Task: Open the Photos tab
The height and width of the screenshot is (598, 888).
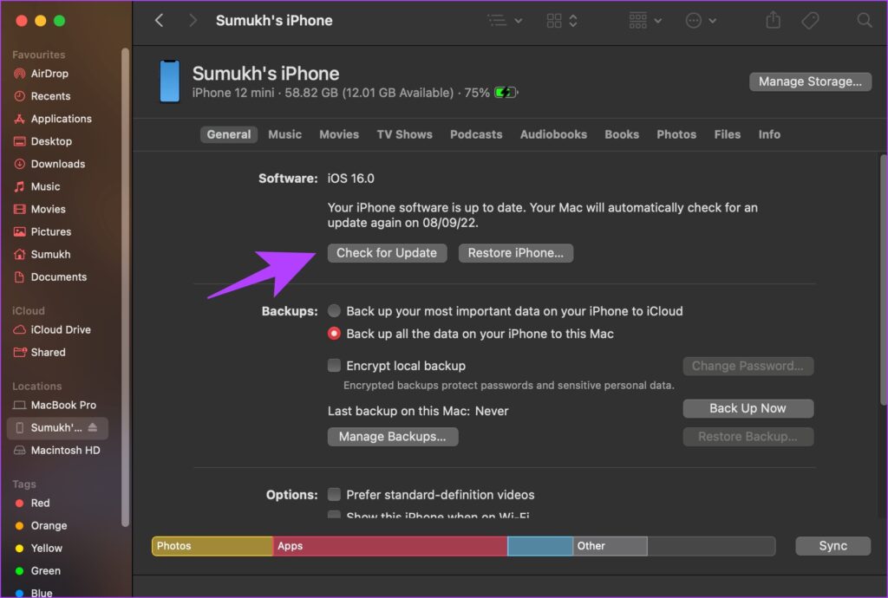Action: click(676, 134)
